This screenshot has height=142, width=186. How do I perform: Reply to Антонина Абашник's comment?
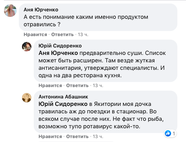[77, 137]
